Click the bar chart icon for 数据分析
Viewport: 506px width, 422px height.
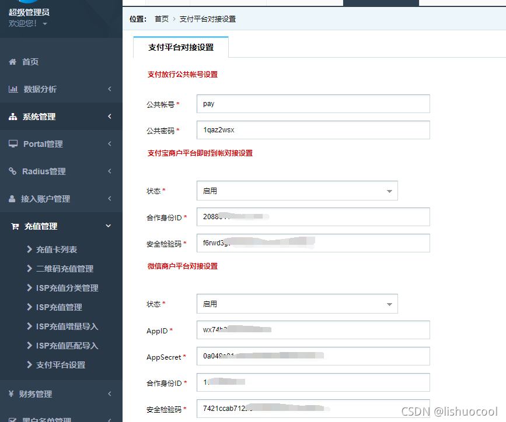point(13,89)
